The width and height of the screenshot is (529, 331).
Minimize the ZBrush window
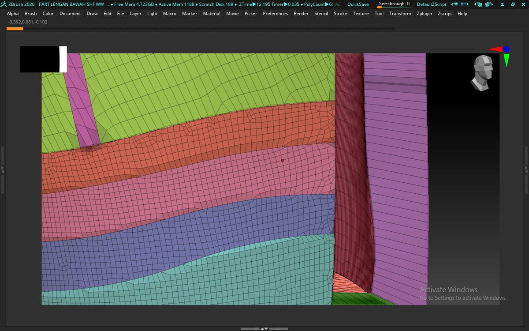pos(502,4)
